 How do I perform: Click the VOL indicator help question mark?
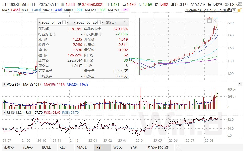coord(4,85)
